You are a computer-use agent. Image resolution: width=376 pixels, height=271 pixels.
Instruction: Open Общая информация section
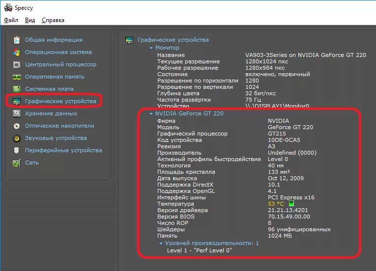[54, 40]
